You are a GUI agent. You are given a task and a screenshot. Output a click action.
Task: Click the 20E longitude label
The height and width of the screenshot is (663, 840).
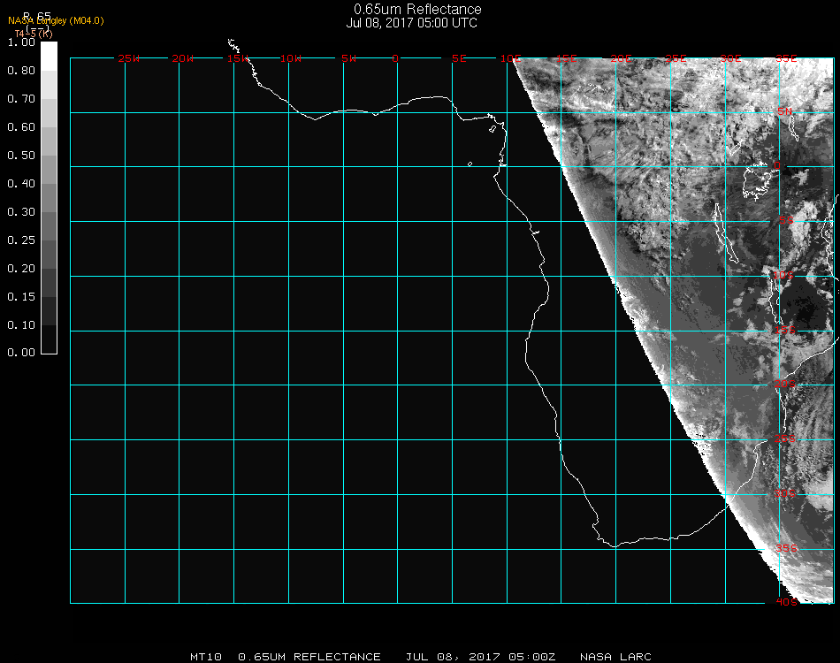click(x=621, y=58)
